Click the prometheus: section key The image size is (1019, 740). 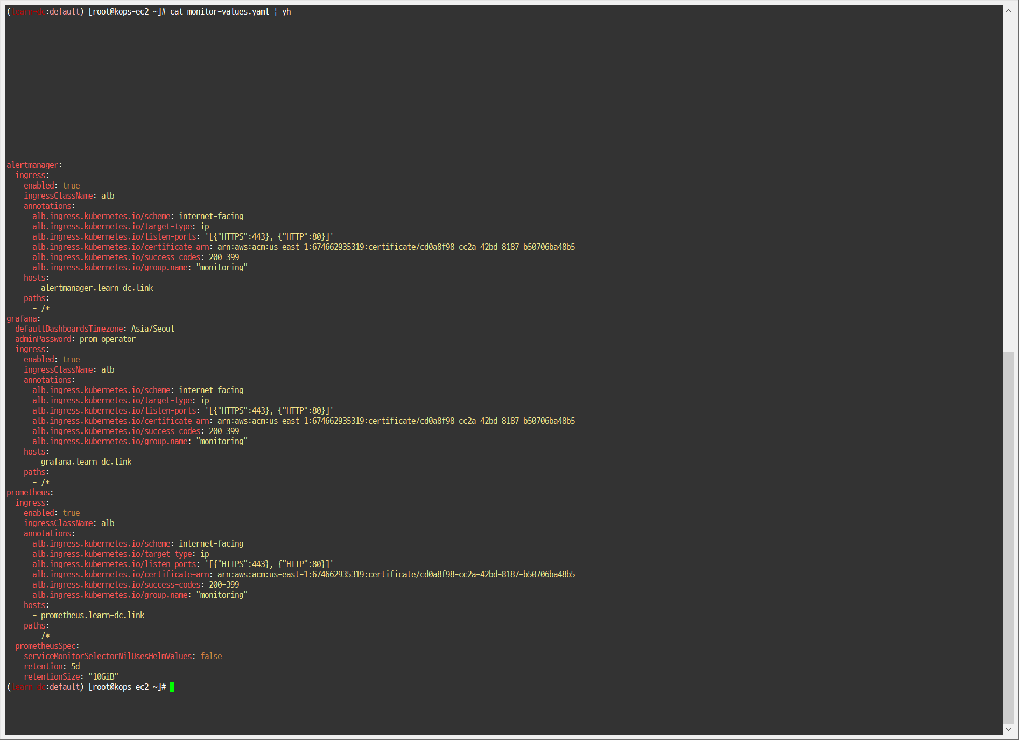tap(28, 492)
